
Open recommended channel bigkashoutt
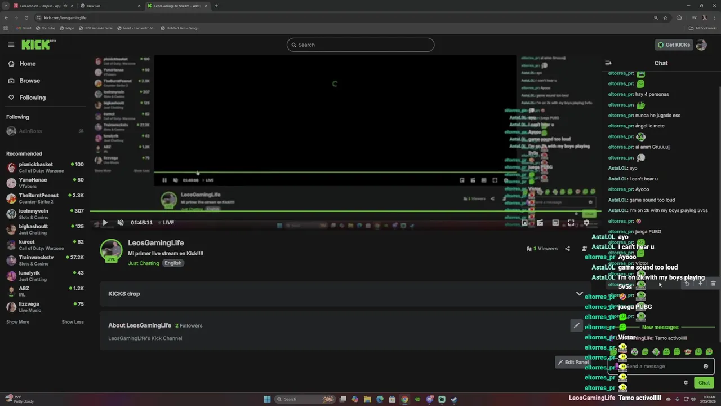point(45,230)
